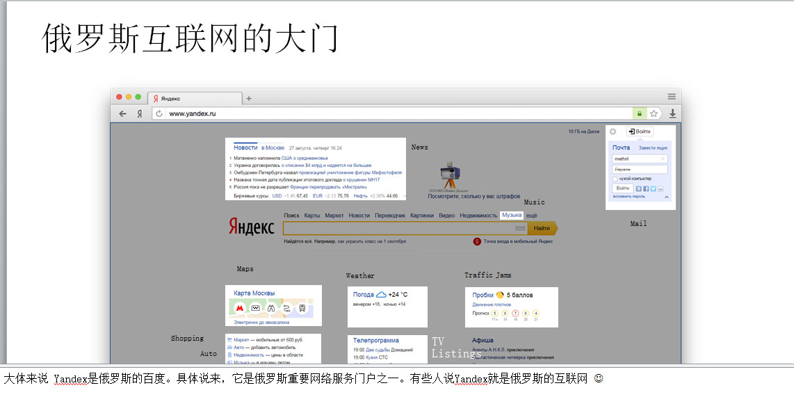This screenshot has height=397, width=794.
Task: Click the yellow Найти search button
Action: pyautogui.click(x=542, y=228)
